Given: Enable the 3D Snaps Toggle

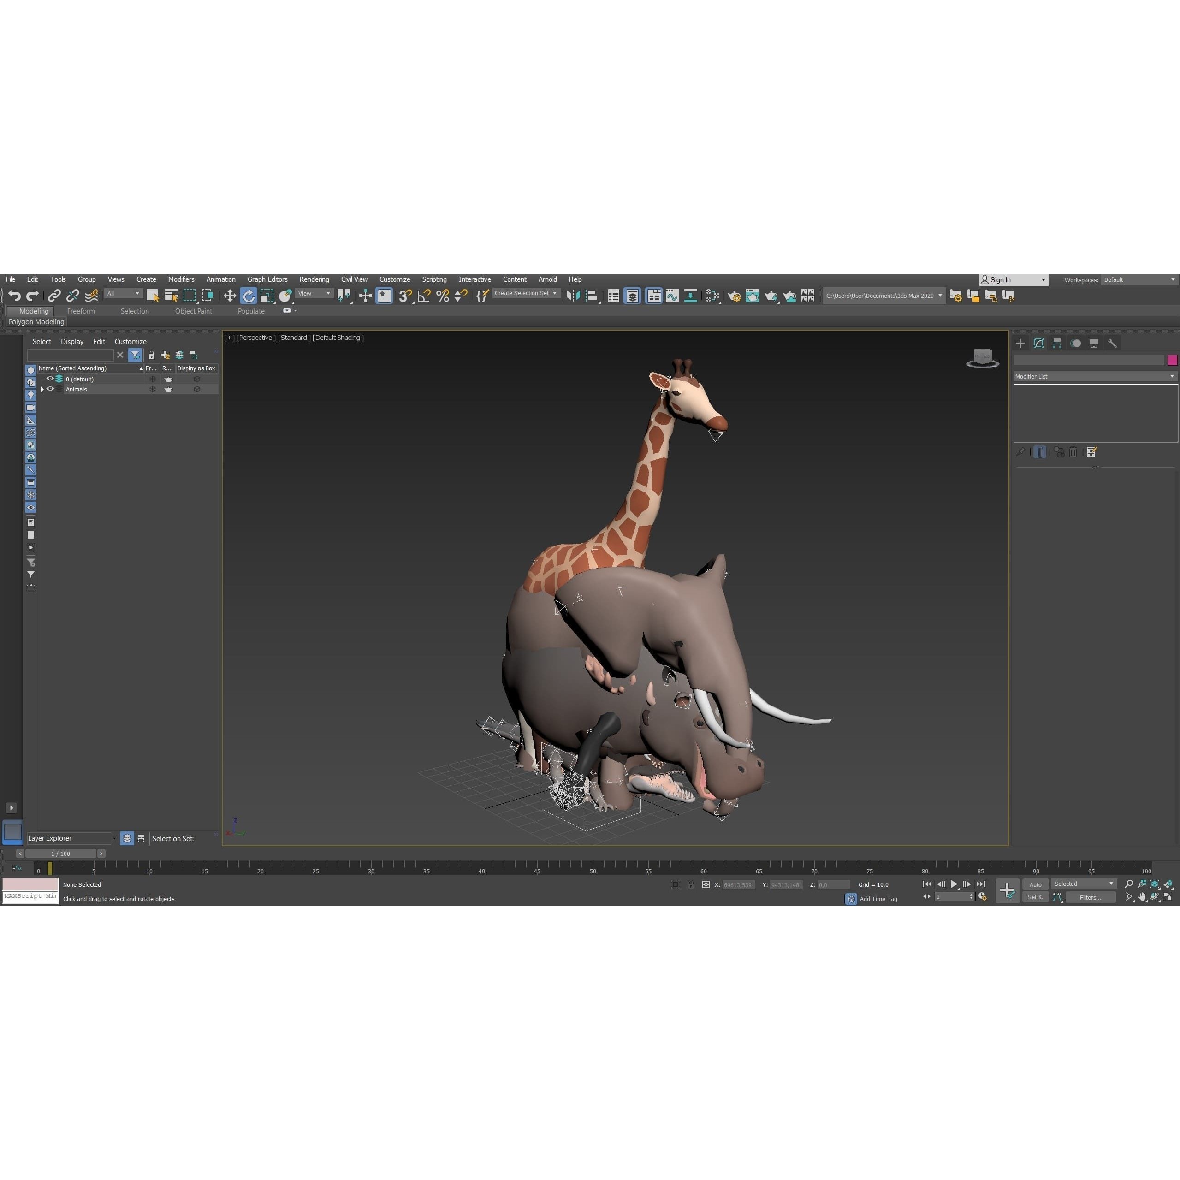Looking at the screenshot, I should [404, 296].
